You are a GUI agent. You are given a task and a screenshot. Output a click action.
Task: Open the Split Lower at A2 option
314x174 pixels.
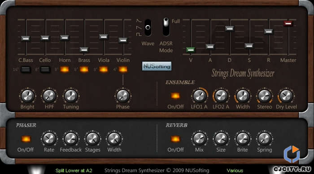pyautogui.click(x=74, y=170)
